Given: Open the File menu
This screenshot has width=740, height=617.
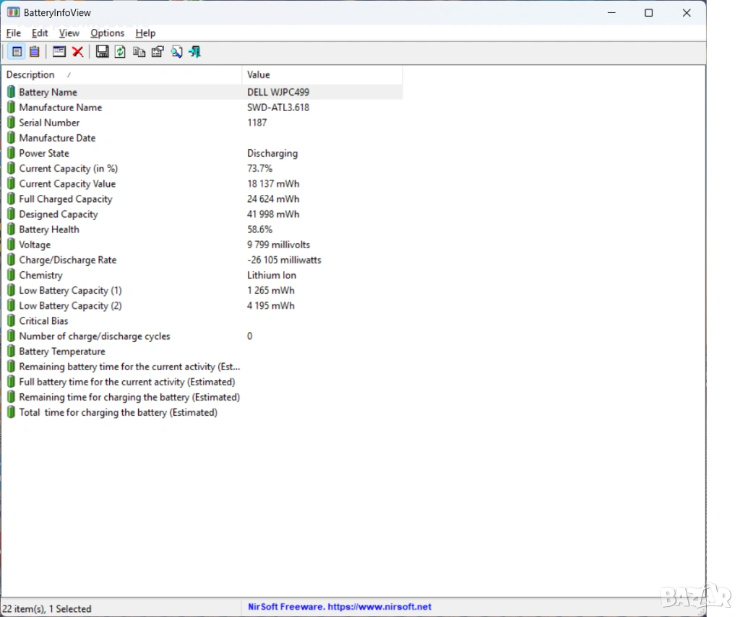Looking at the screenshot, I should pyautogui.click(x=13, y=33).
